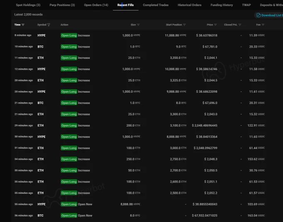Click price $ 38.63786318
Screen dimensions: 283x222
(207, 35)
